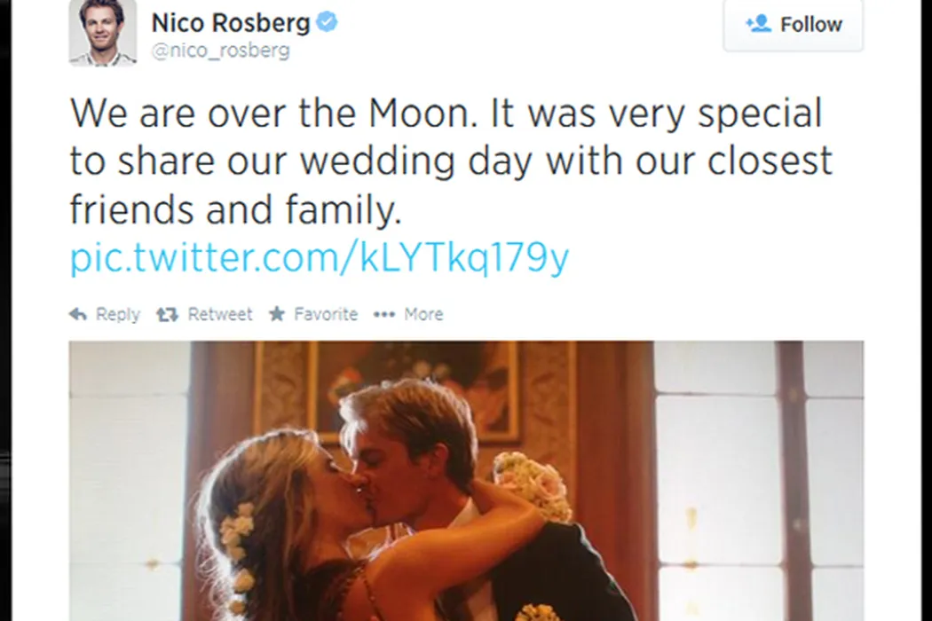Toggle the Favorite text label
The width and height of the screenshot is (932, 621).
(x=326, y=314)
